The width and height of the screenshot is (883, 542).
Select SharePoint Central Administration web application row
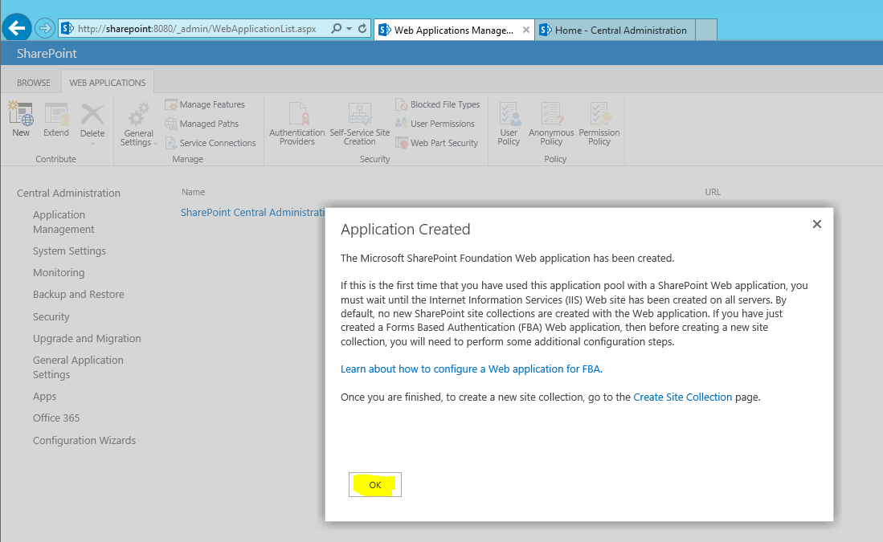252,212
